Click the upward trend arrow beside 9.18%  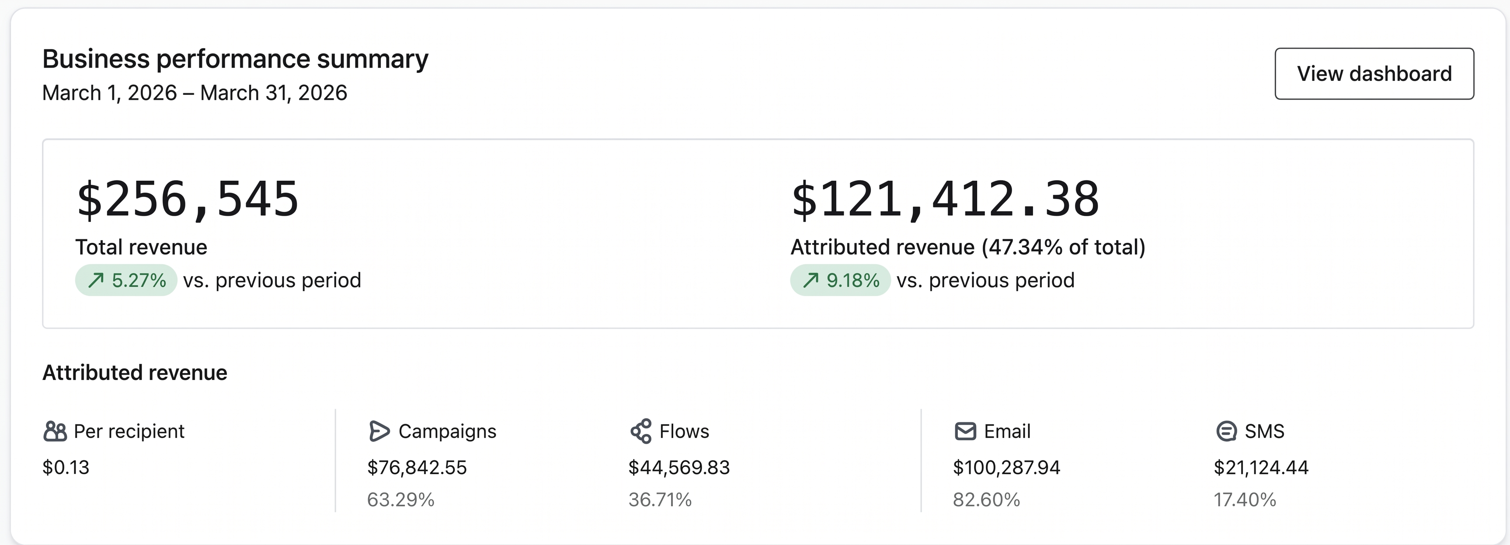coord(811,280)
